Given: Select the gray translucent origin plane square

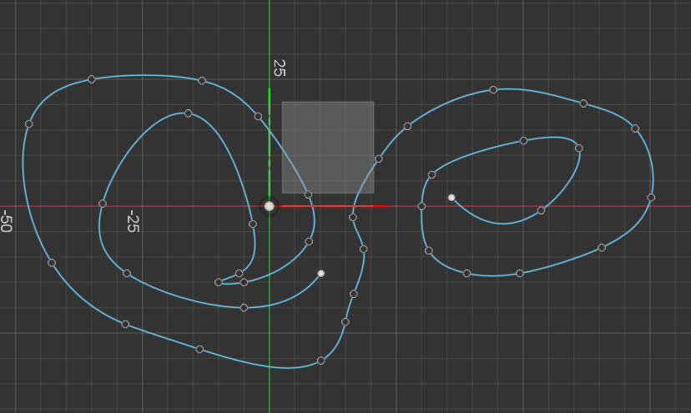Looking at the screenshot, I should (327, 147).
